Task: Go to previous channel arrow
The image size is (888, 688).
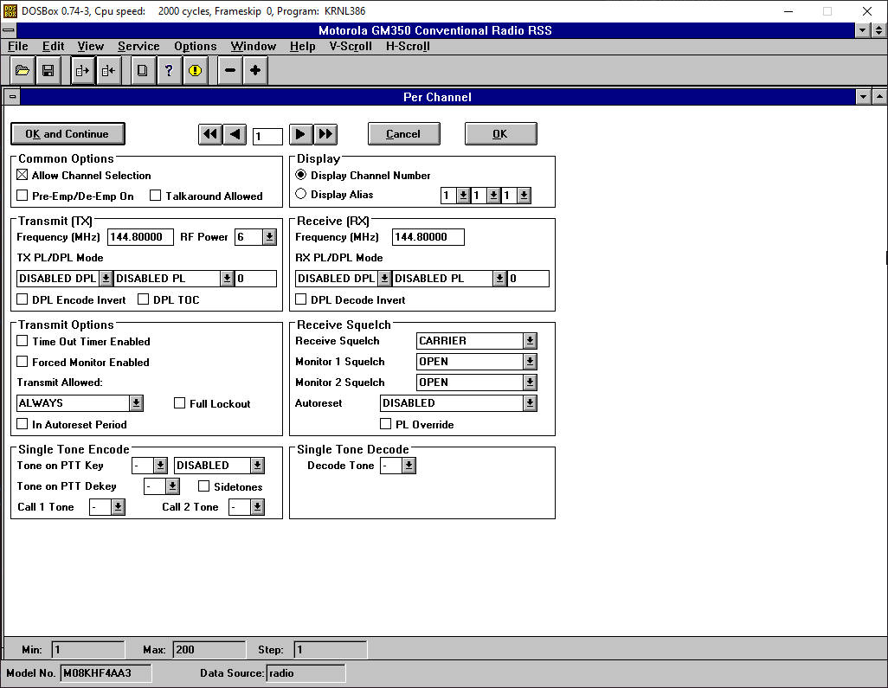Action: [x=235, y=134]
